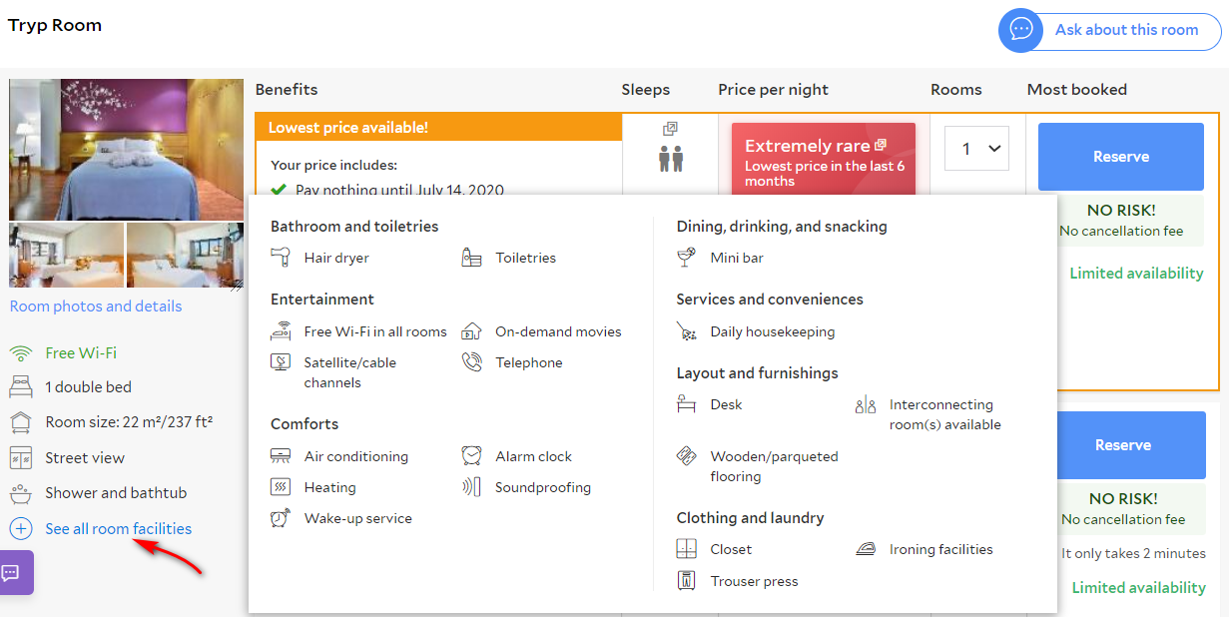The width and height of the screenshot is (1229, 617).
Task: Open the left small room thumbnail
Action: click(x=67, y=255)
